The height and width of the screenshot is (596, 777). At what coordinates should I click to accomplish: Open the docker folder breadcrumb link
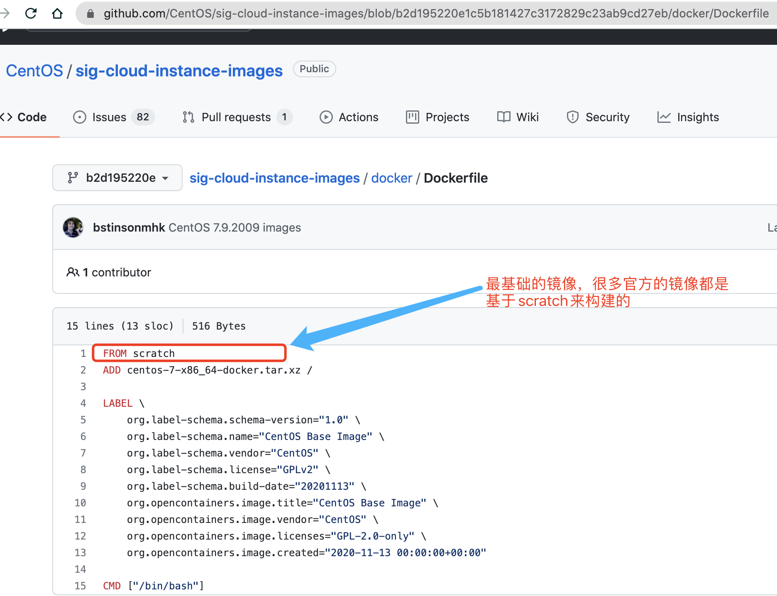tap(391, 178)
